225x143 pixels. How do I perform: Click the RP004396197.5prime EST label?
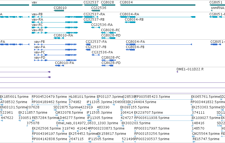49,134
